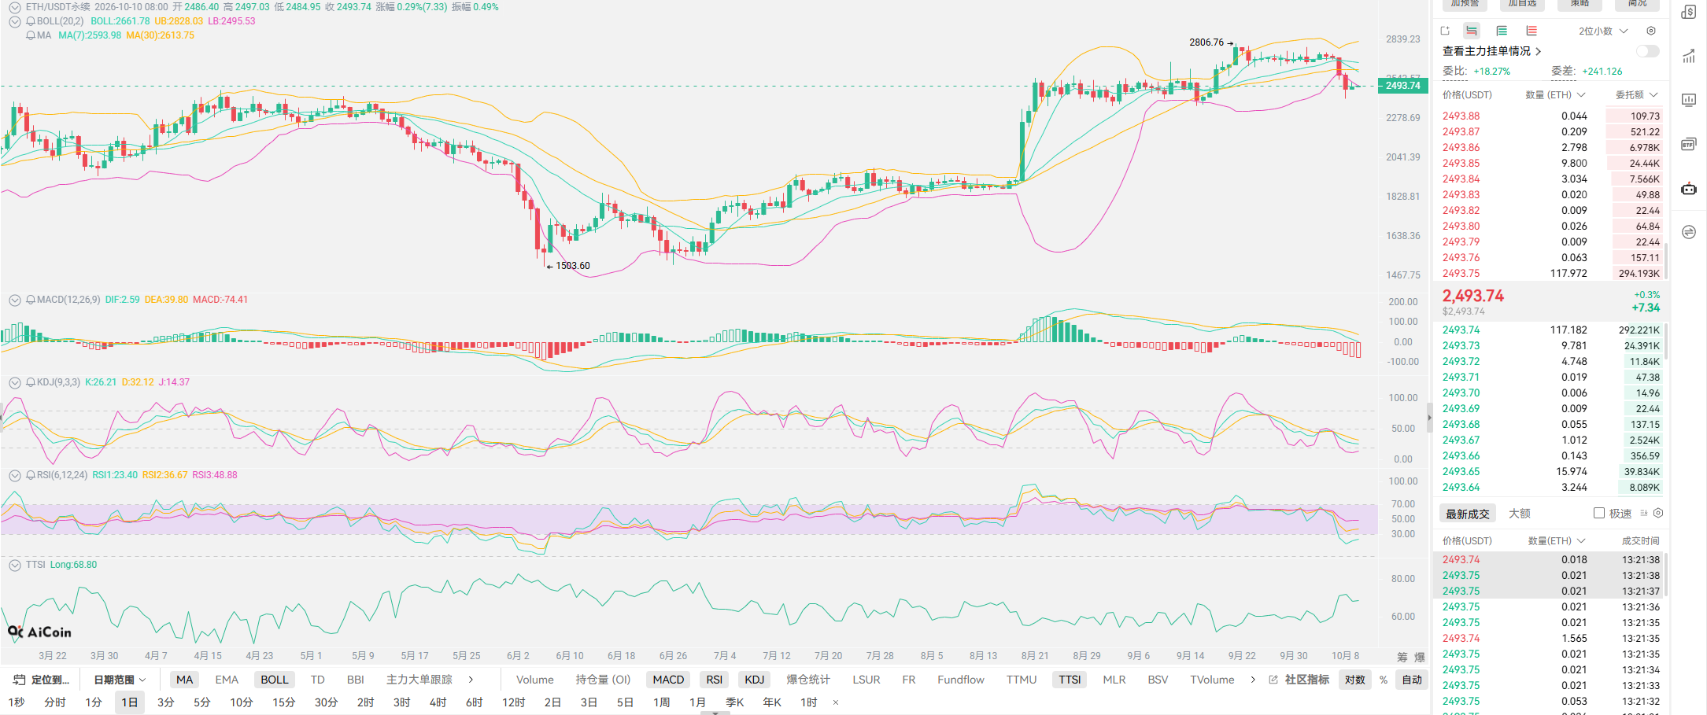1707x715 pixels.
Task: Open settings icon in 最新成交 header
Action: click(x=1658, y=513)
